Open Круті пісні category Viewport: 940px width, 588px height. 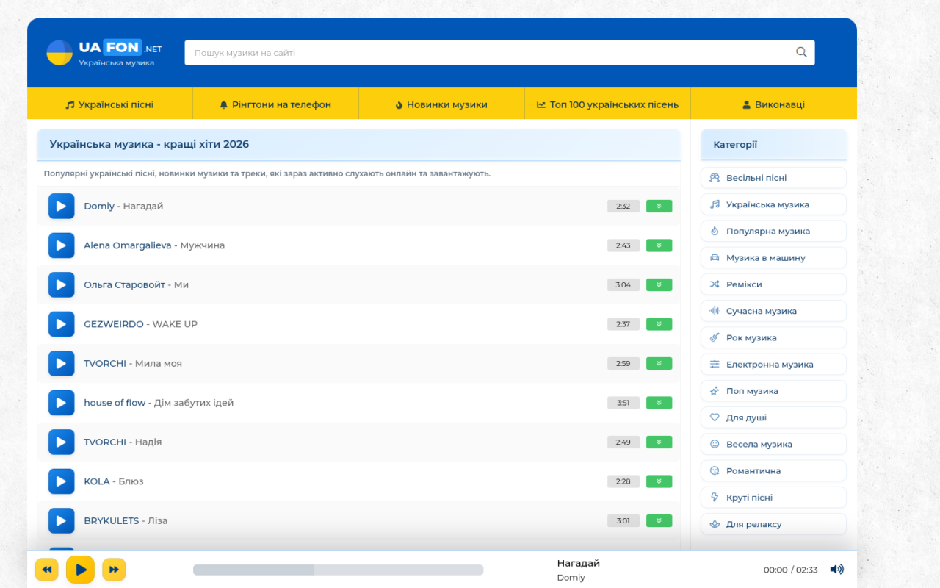tap(773, 498)
